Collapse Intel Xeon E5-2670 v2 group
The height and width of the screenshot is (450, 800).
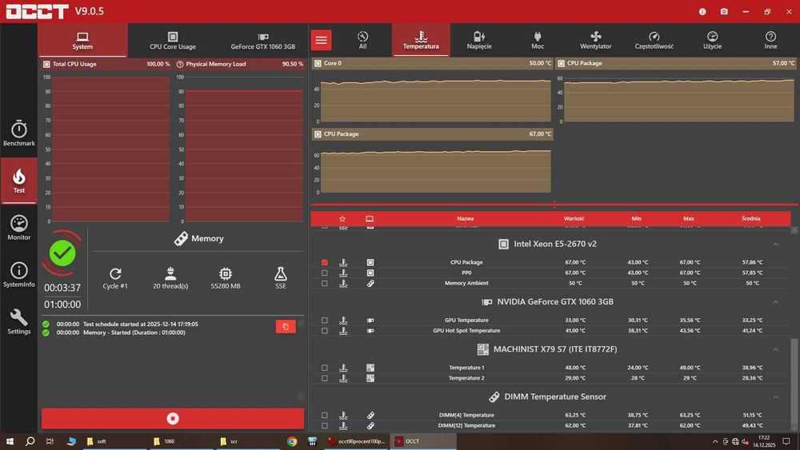775,245
